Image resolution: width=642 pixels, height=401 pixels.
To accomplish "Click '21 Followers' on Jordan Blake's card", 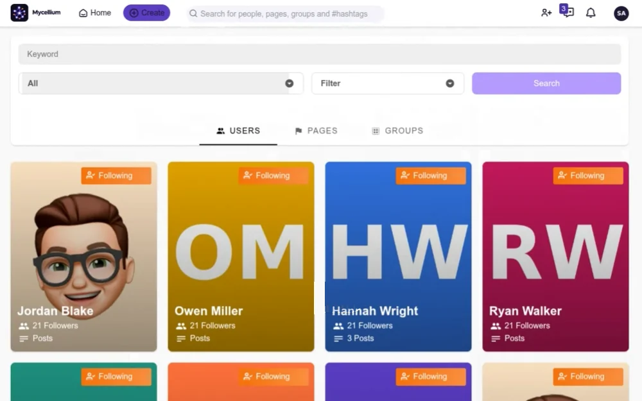I will coord(55,326).
